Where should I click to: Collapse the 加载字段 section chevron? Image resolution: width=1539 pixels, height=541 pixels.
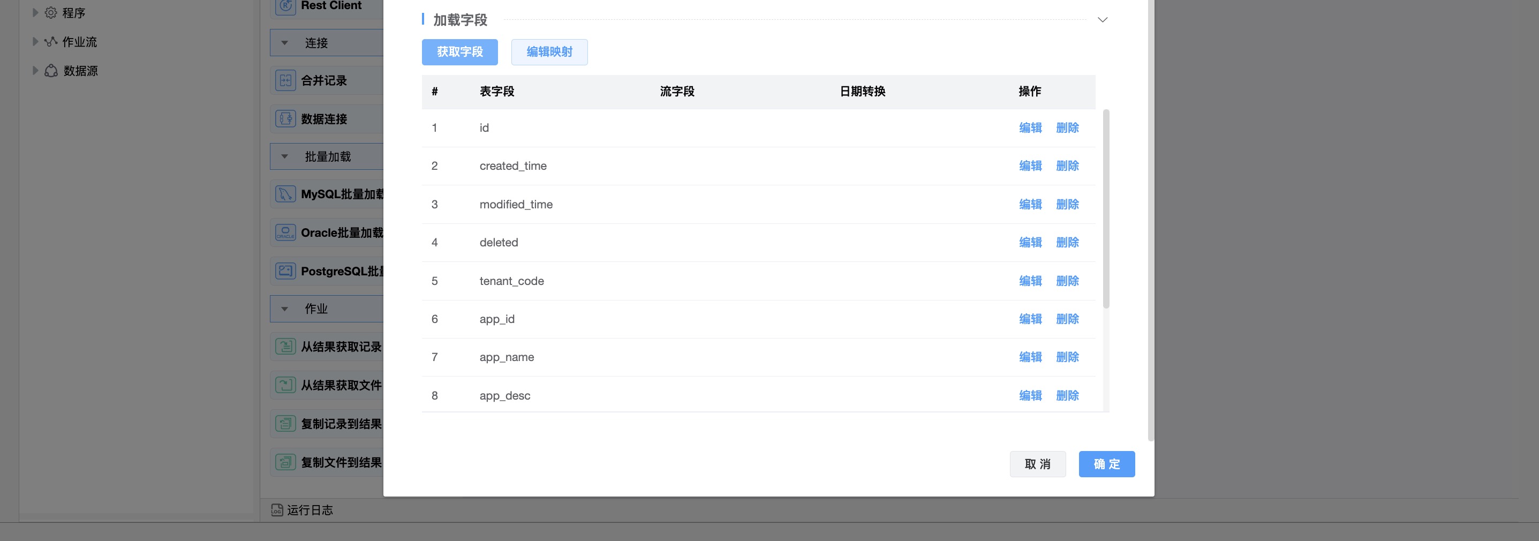1102,20
